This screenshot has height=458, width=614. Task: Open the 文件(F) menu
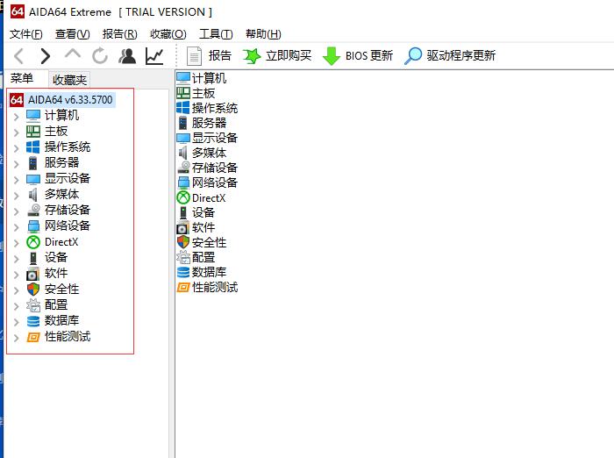click(25, 34)
